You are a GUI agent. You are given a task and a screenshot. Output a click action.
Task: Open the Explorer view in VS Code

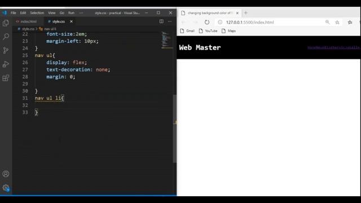6,23
